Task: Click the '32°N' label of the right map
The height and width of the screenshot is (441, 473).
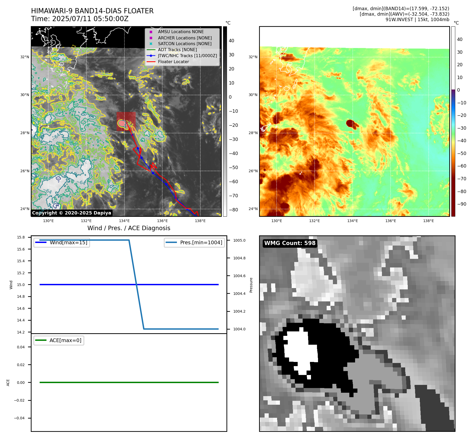Action: (253, 57)
